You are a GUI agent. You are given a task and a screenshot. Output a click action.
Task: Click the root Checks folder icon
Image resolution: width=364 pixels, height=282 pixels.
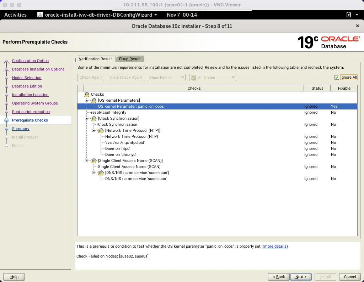click(x=87, y=94)
